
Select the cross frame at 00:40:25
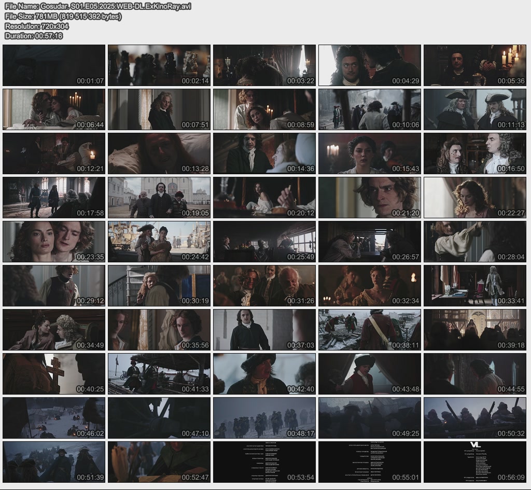(54, 374)
